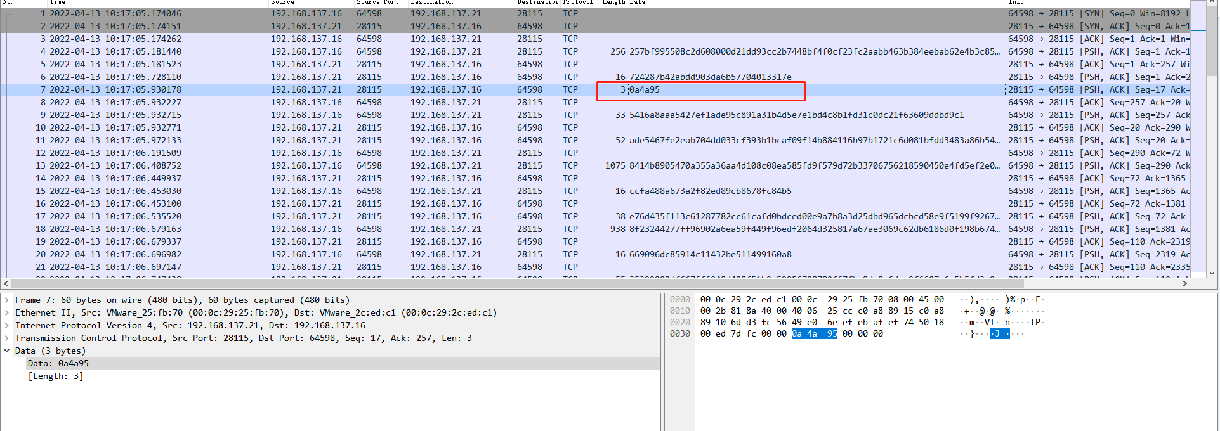Viewport: 1220px width, 431px height.
Task: Sort by the Source column header
Action: click(312, 3)
